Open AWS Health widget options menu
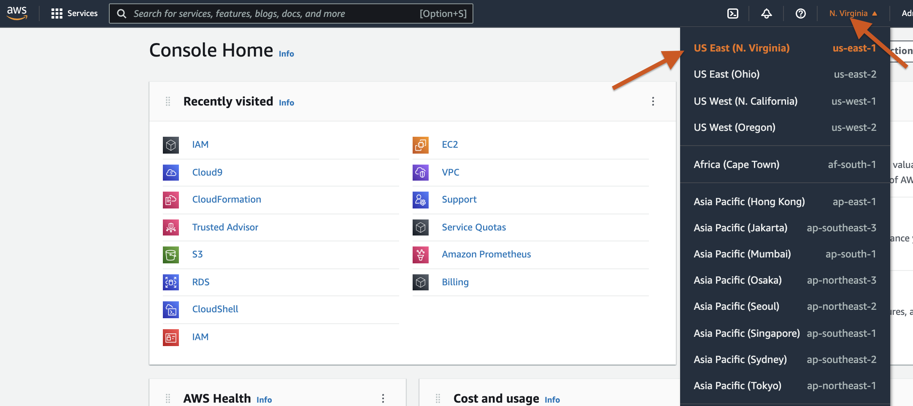The width and height of the screenshot is (913, 406). [383, 398]
